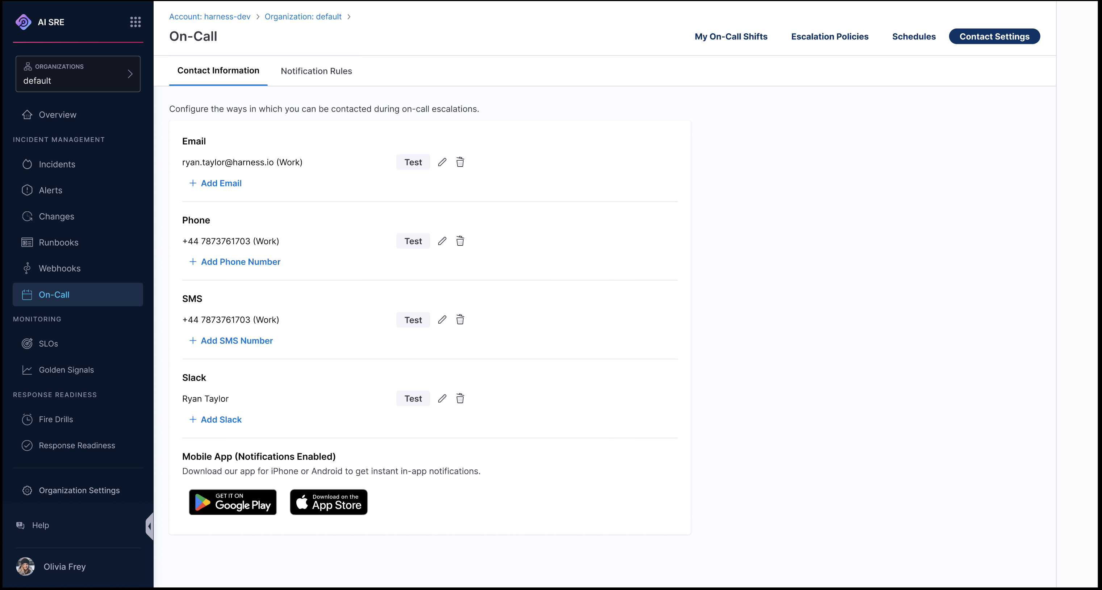Open the module switcher grid icon

[x=135, y=22]
